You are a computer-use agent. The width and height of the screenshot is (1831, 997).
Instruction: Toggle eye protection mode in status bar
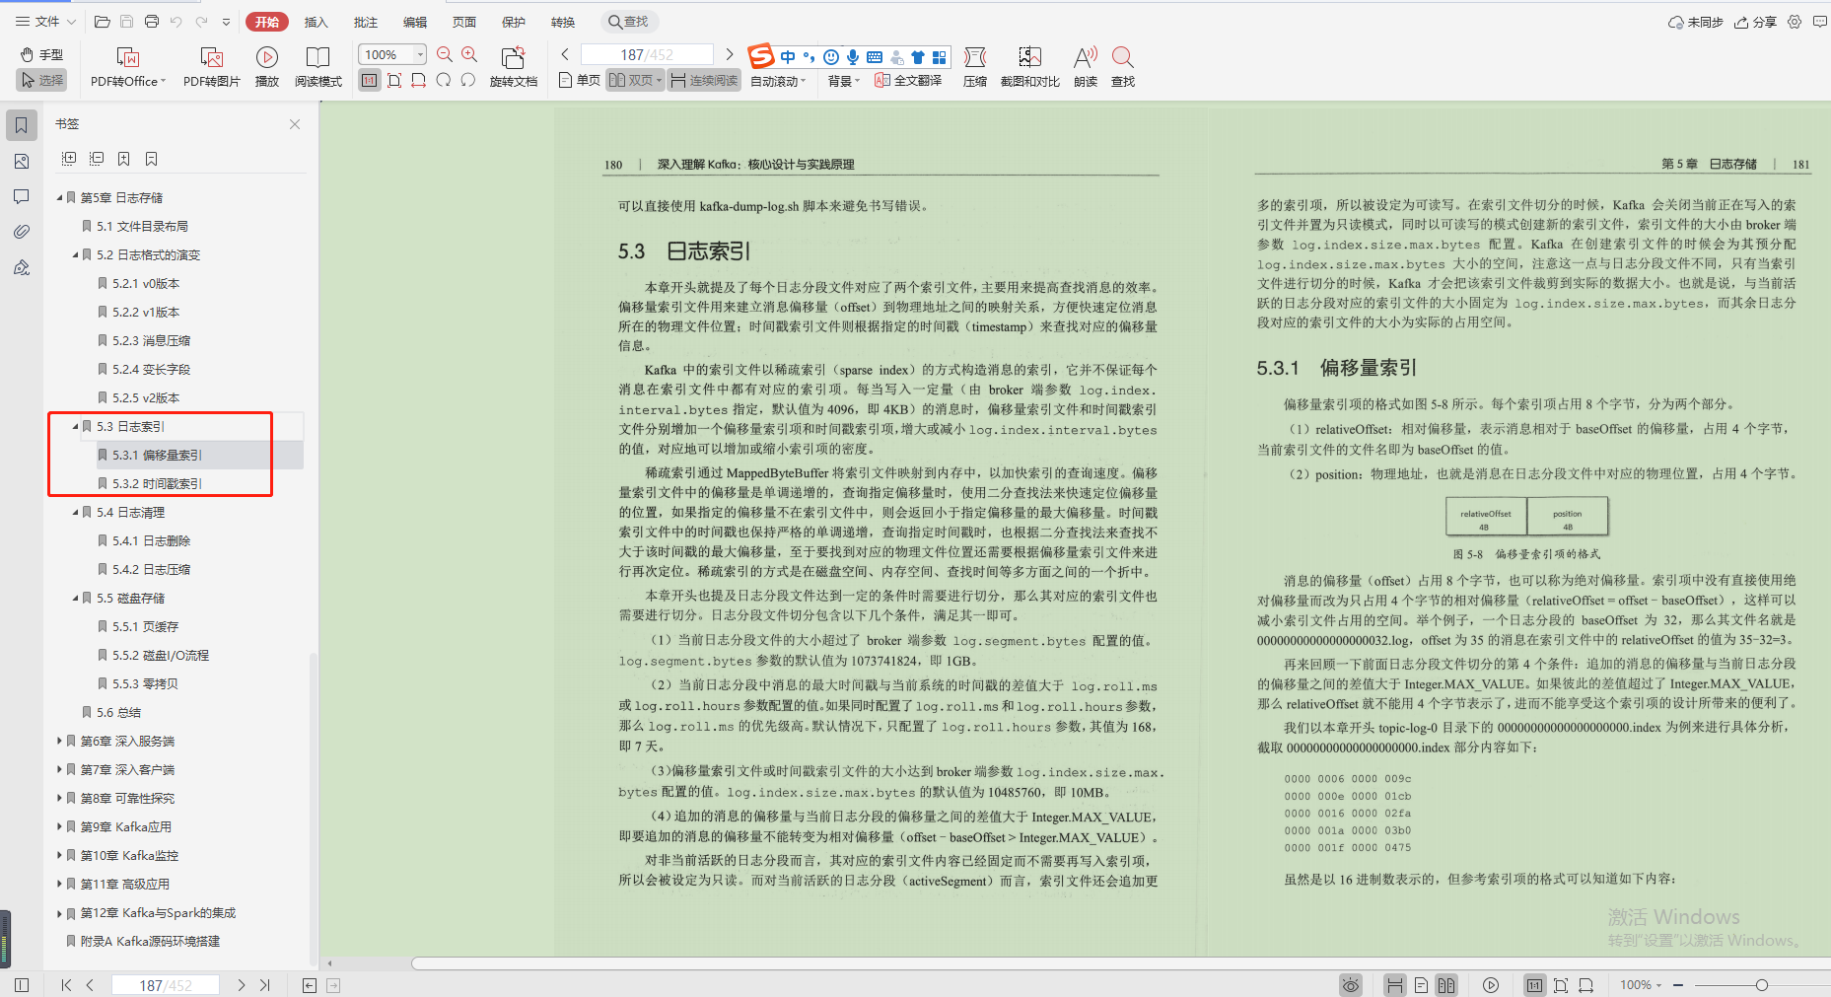coord(1351,984)
